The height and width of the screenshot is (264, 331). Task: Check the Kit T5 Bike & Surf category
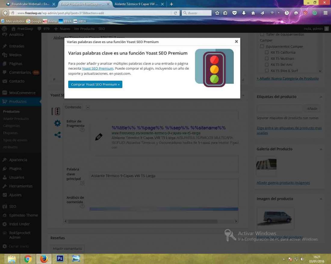[267, 70]
